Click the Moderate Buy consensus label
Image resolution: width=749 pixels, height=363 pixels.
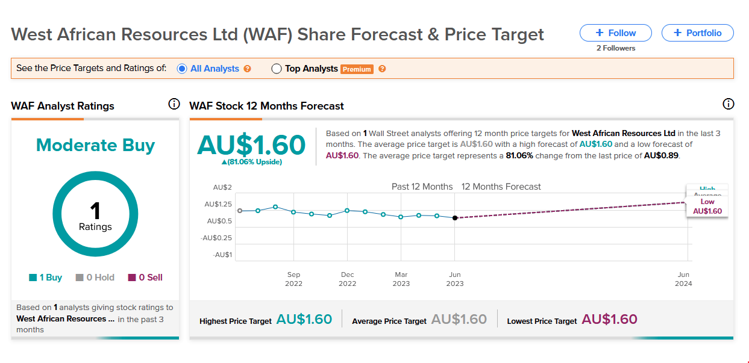point(95,145)
